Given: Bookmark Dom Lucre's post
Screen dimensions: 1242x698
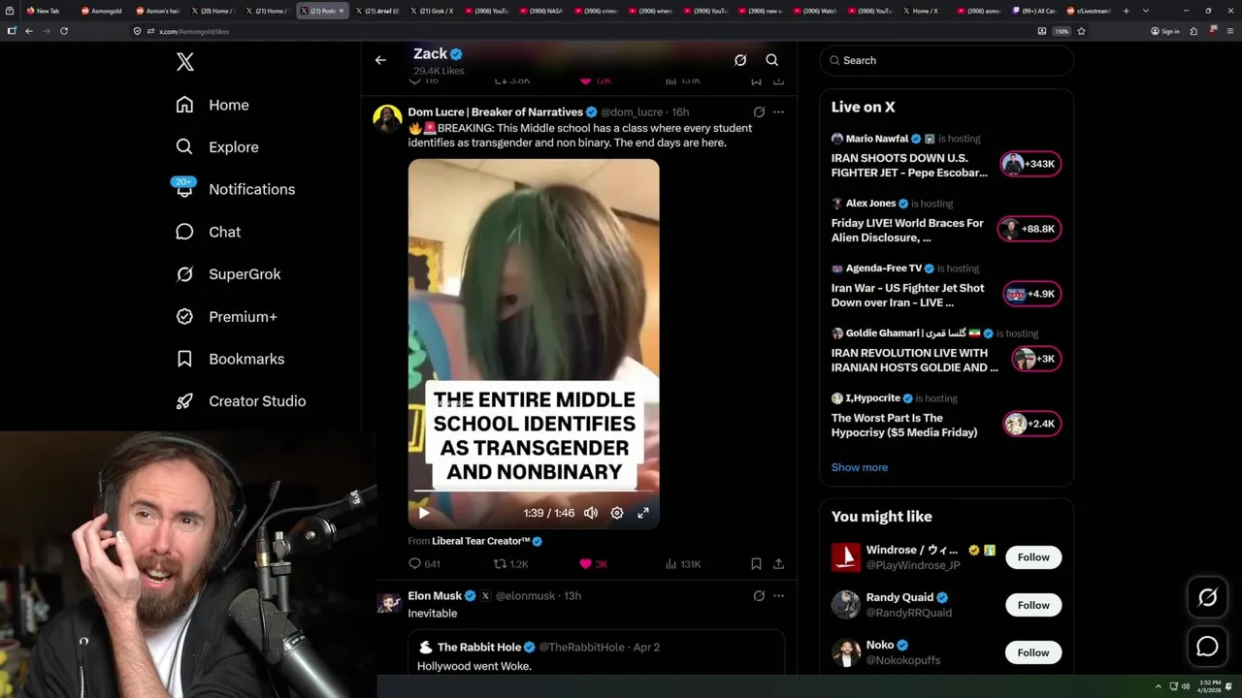Looking at the screenshot, I should [x=756, y=564].
